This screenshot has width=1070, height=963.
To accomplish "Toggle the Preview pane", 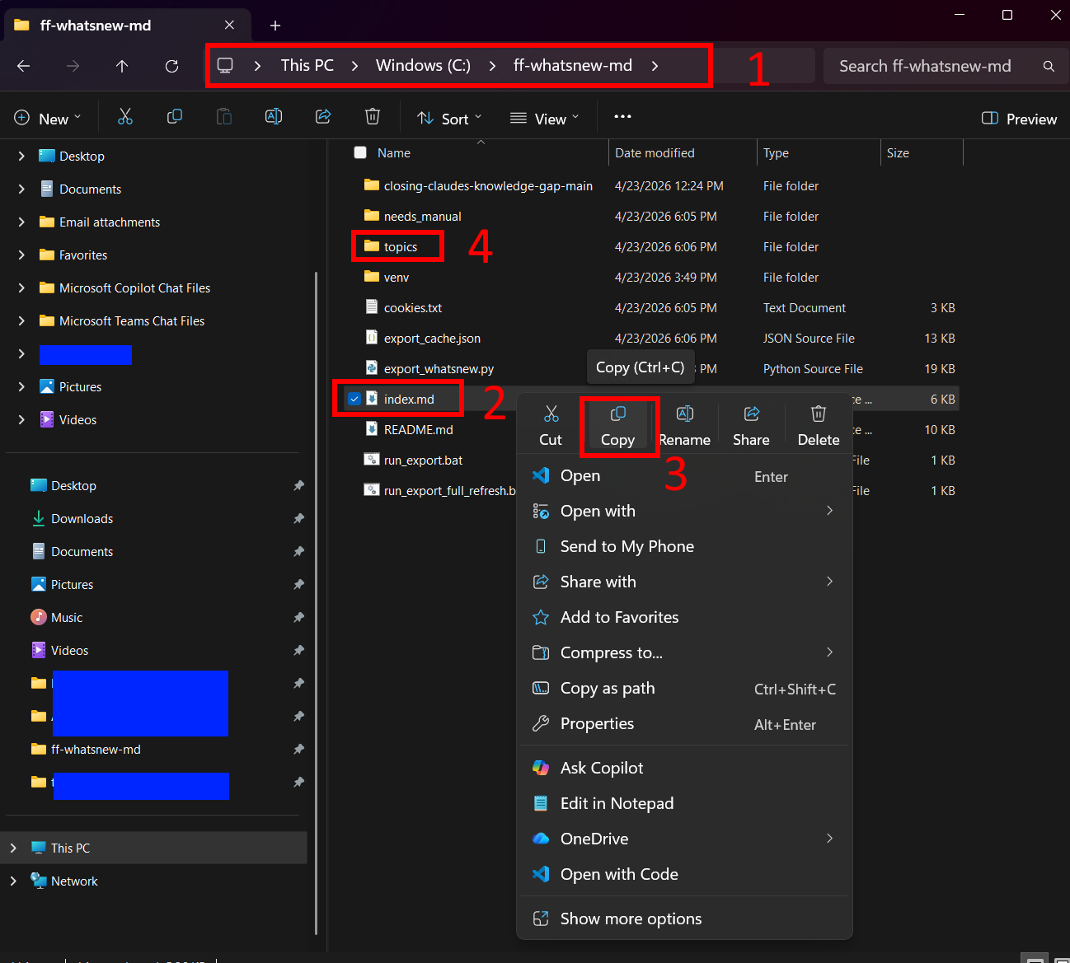I will [x=1019, y=119].
